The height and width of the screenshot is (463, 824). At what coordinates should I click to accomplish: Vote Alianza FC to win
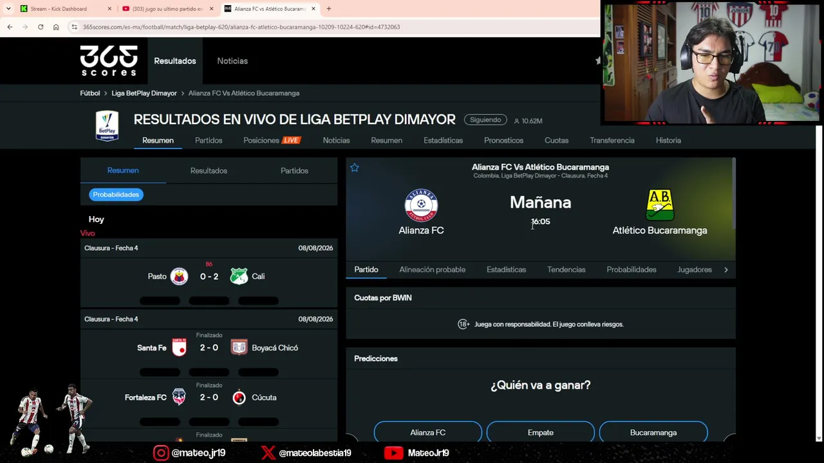pyautogui.click(x=428, y=432)
